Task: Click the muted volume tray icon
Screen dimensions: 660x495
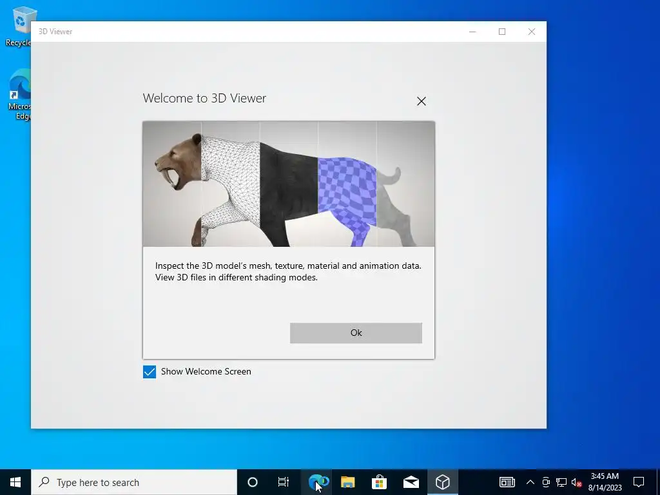Action: coord(576,482)
